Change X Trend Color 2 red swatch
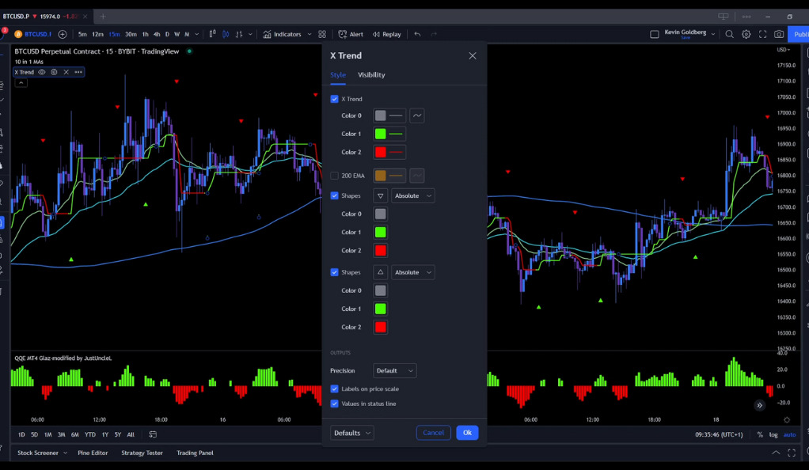 380,152
